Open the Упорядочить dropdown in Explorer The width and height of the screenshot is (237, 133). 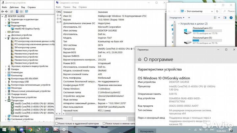[177, 18]
